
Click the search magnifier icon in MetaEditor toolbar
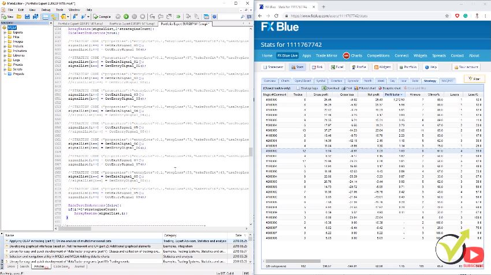click(x=243, y=17)
